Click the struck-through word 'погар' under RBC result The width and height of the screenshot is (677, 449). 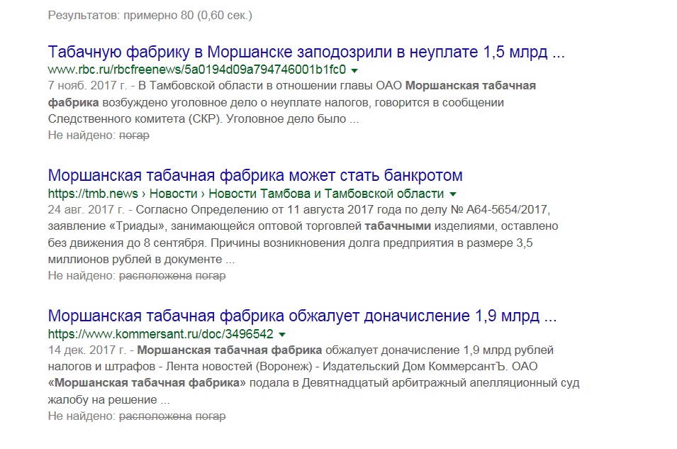coord(134,135)
